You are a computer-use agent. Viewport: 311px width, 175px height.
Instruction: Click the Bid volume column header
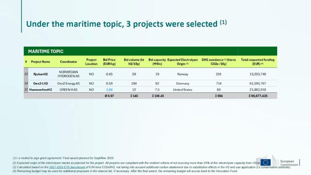134,62
